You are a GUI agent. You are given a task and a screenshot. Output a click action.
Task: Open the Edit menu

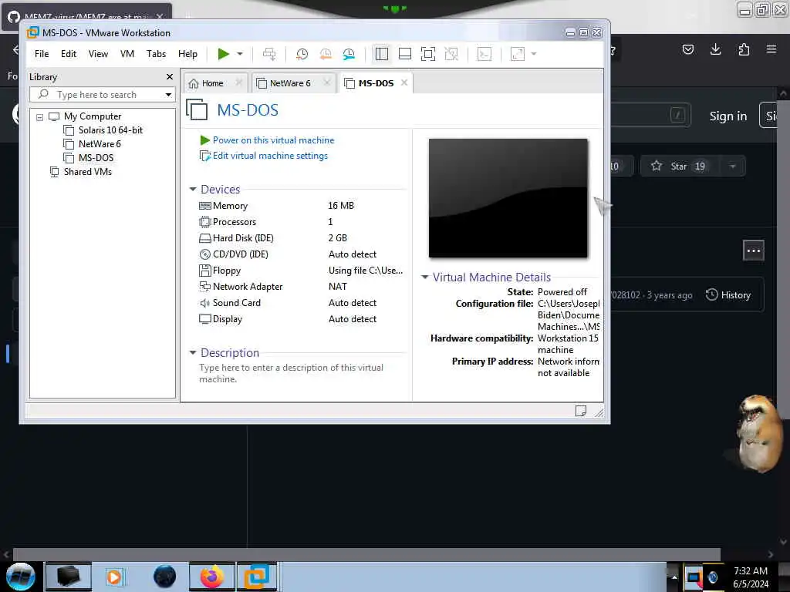[69, 54]
